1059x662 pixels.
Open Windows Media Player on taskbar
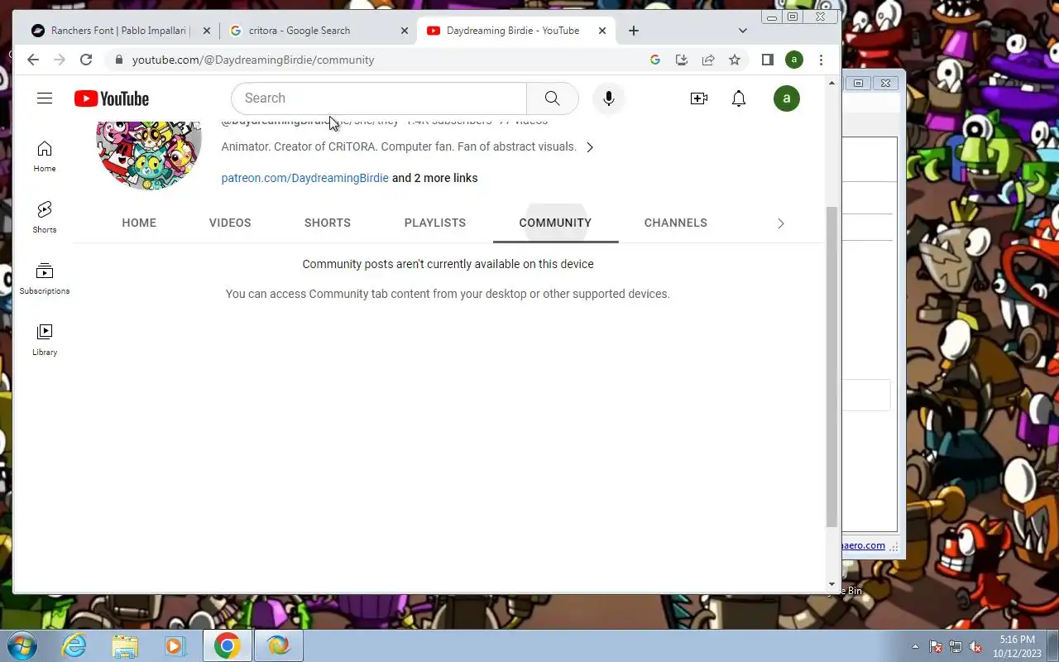tap(175, 645)
